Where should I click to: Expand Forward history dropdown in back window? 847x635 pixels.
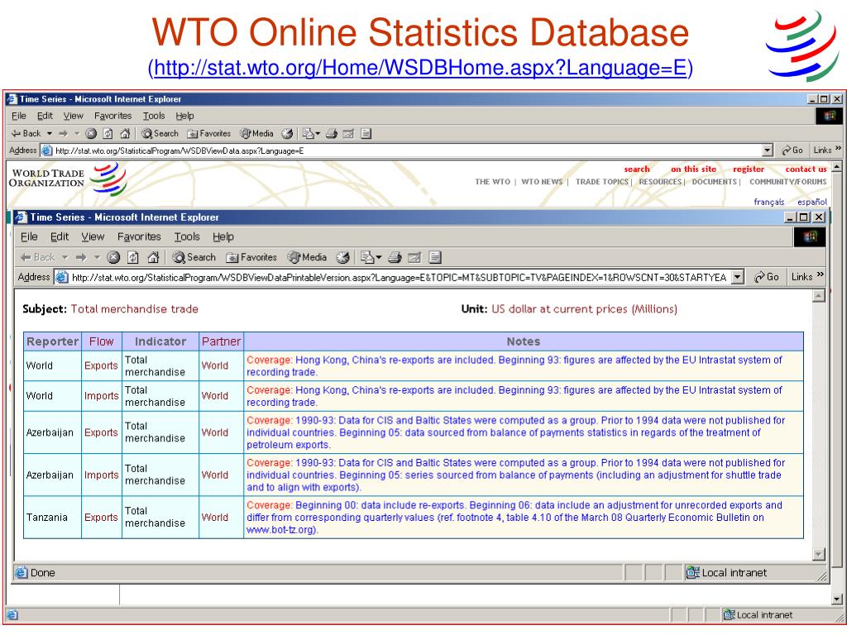click(x=77, y=133)
